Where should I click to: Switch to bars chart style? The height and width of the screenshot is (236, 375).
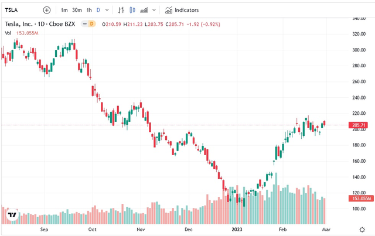(121, 10)
